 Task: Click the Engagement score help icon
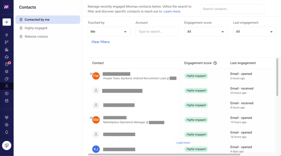[x=215, y=63]
